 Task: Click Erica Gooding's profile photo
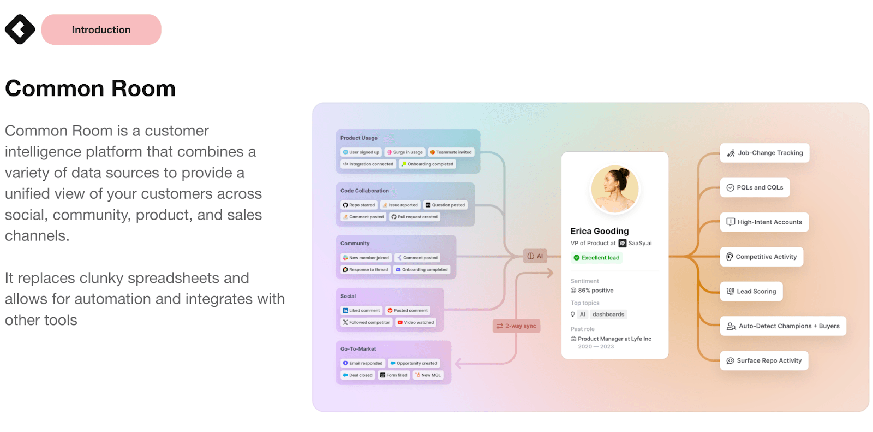[x=615, y=189]
